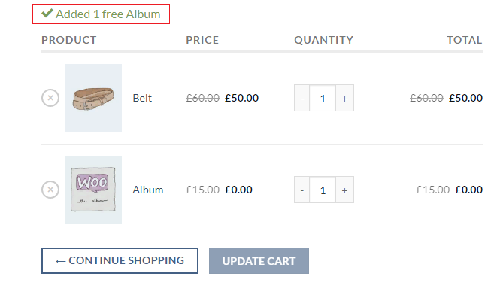
Task: Open the Belt product thumbnail
Action: [93, 98]
